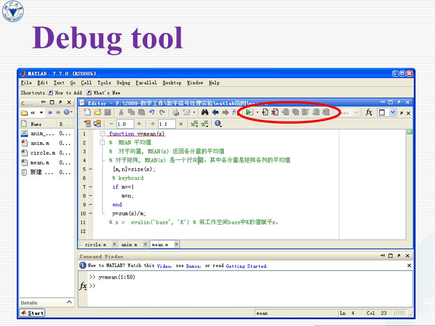This screenshot has height=326, width=435.
Task: Open a file with the yellow folder icon in the Editor toolbar
Action: [x=98, y=112]
